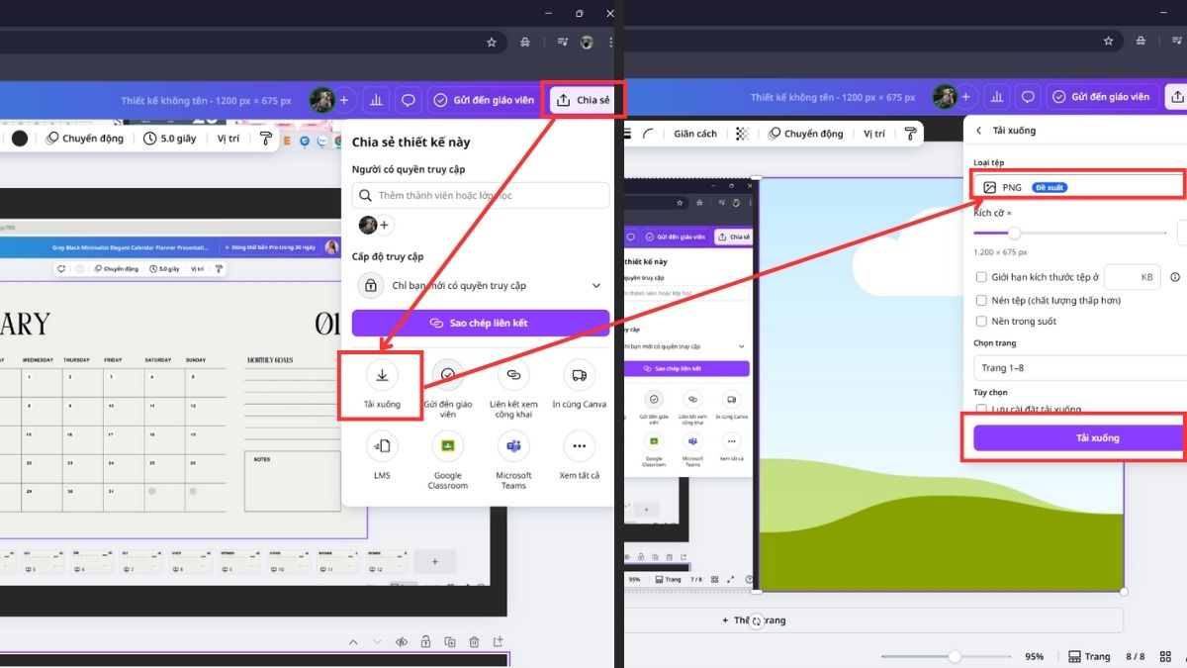1187x668 pixels.
Task: Open the Trang 1–8 page selection dropdown
Action: 1079,367
